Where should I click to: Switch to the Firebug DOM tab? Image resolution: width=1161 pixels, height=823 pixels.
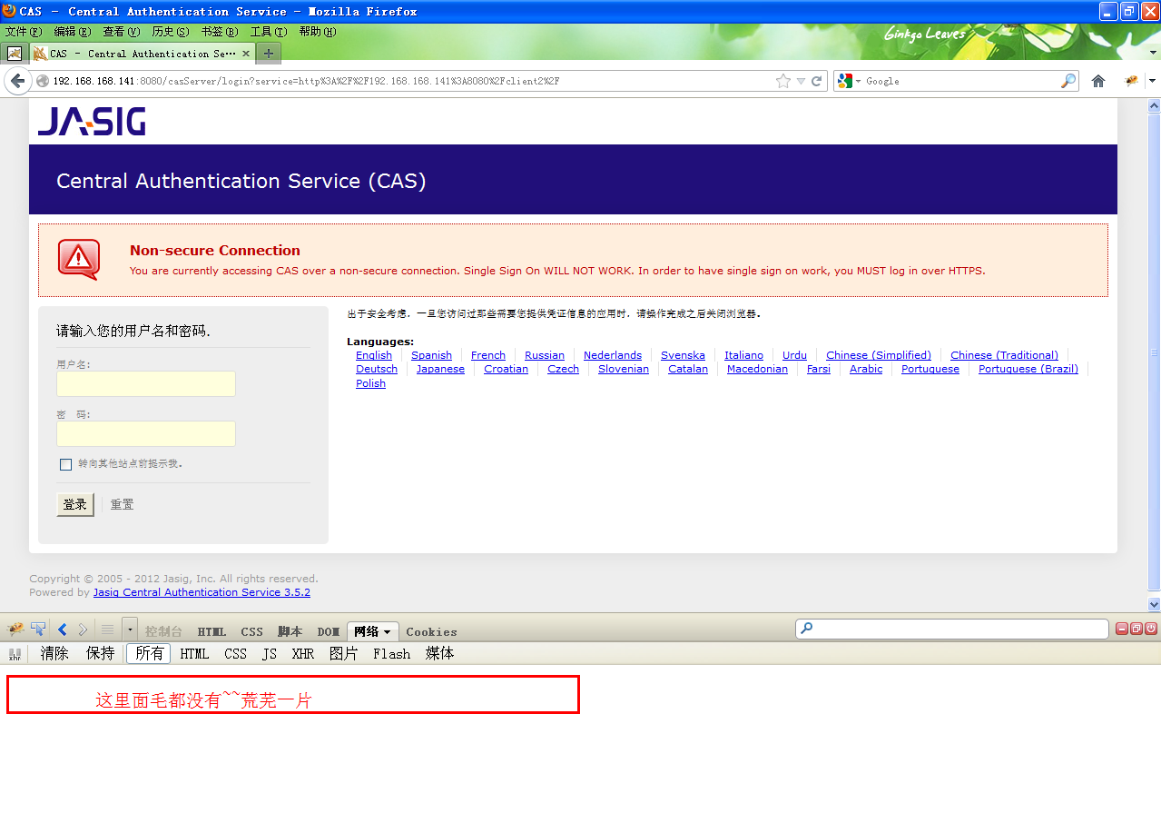pos(329,631)
